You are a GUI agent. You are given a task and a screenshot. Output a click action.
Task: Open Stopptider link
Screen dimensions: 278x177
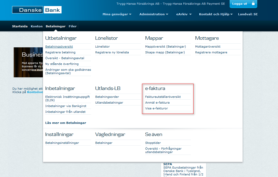[153, 143]
